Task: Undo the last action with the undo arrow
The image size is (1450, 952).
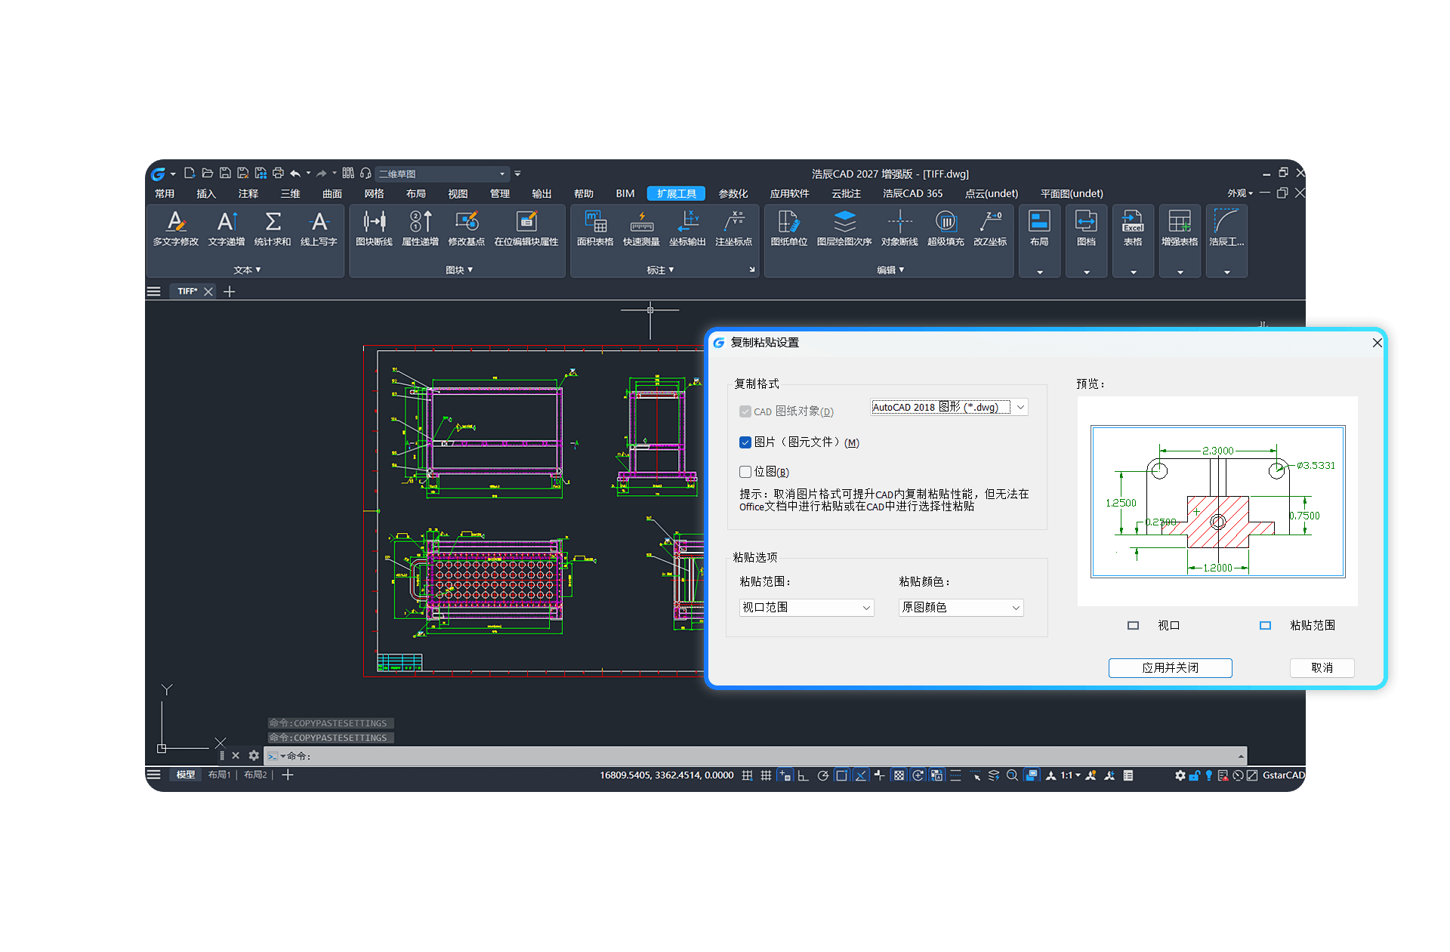Action: point(295,174)
